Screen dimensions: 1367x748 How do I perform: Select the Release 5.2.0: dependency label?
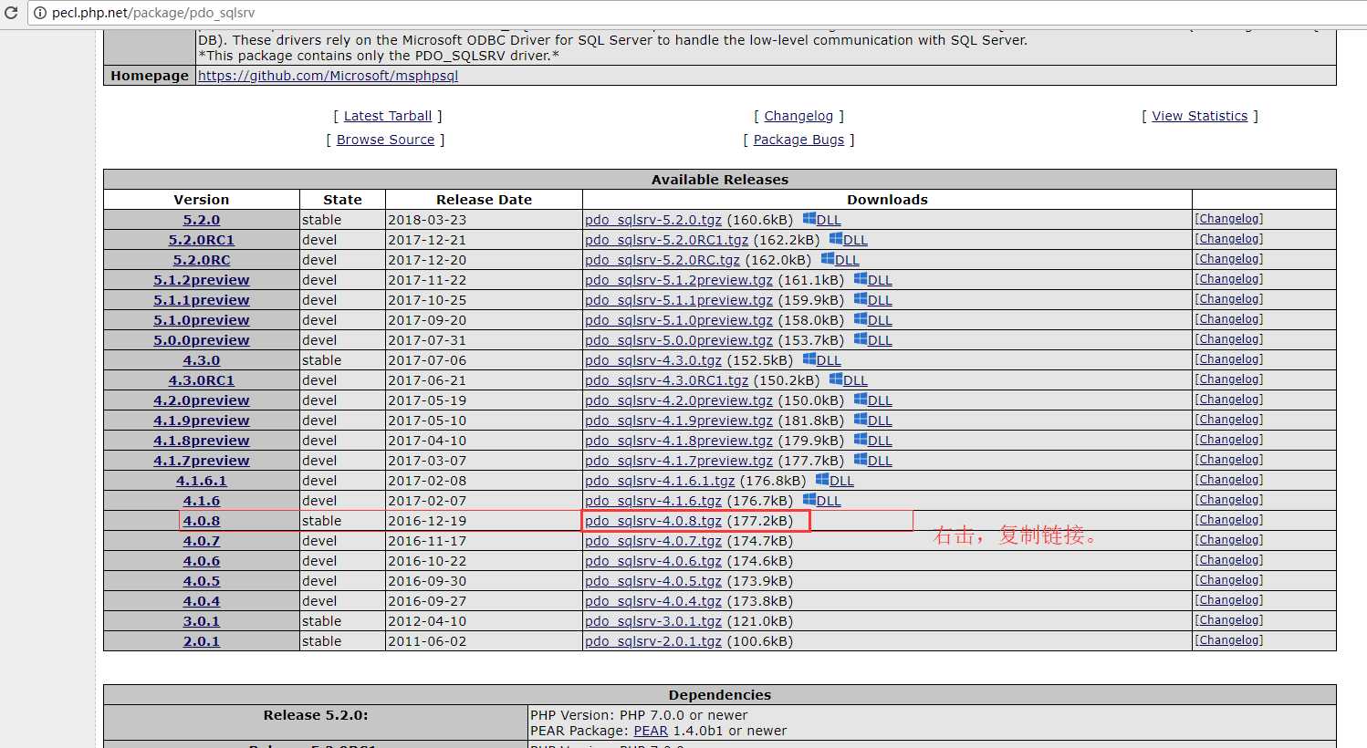[316, 715]
